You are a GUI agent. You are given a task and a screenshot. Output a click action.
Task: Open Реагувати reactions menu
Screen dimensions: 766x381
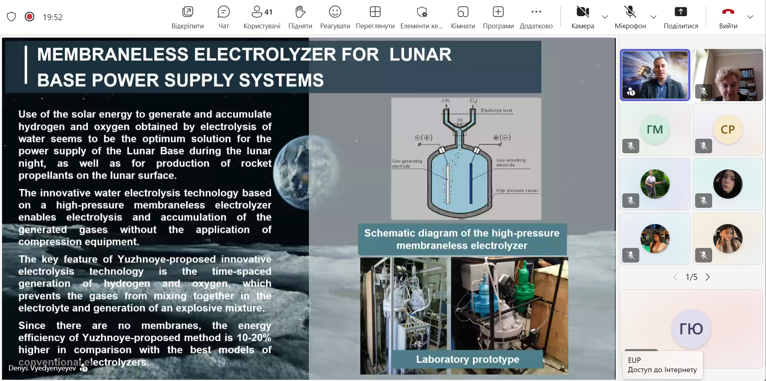335,17
